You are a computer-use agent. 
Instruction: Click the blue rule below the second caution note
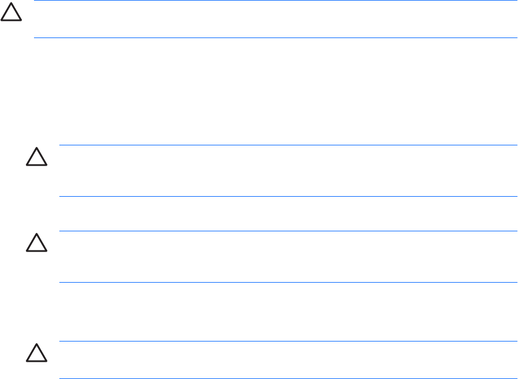(288, 197)
